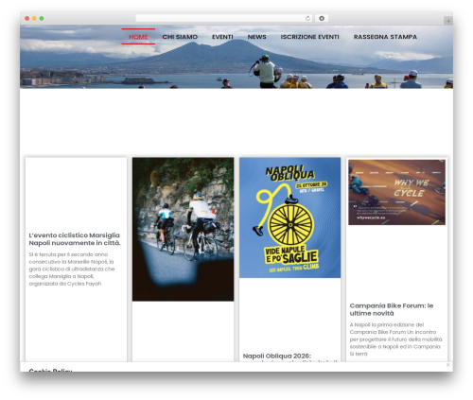Click excerpt text 'Si è tenuta per il secondo anno'

pos(72,269)
